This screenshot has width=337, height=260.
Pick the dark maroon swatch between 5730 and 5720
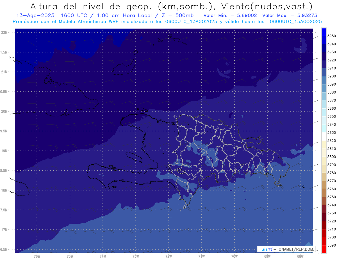[x=324, y=217]
